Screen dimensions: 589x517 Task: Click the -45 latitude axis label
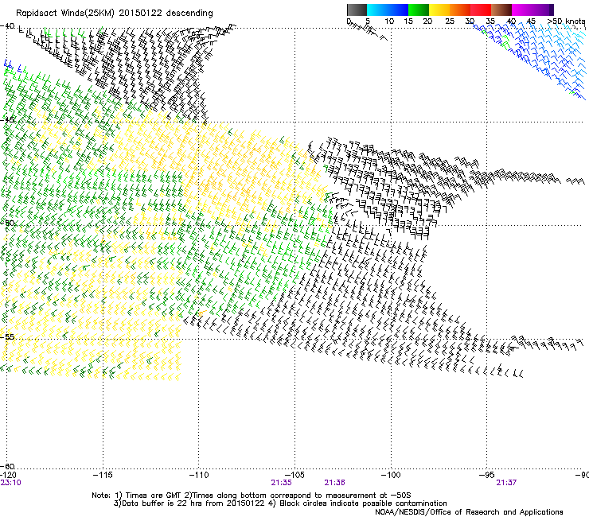7,120
